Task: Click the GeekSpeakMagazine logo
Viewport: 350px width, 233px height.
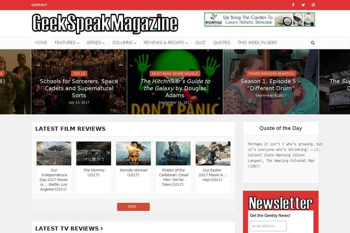Action: point(105,23)
